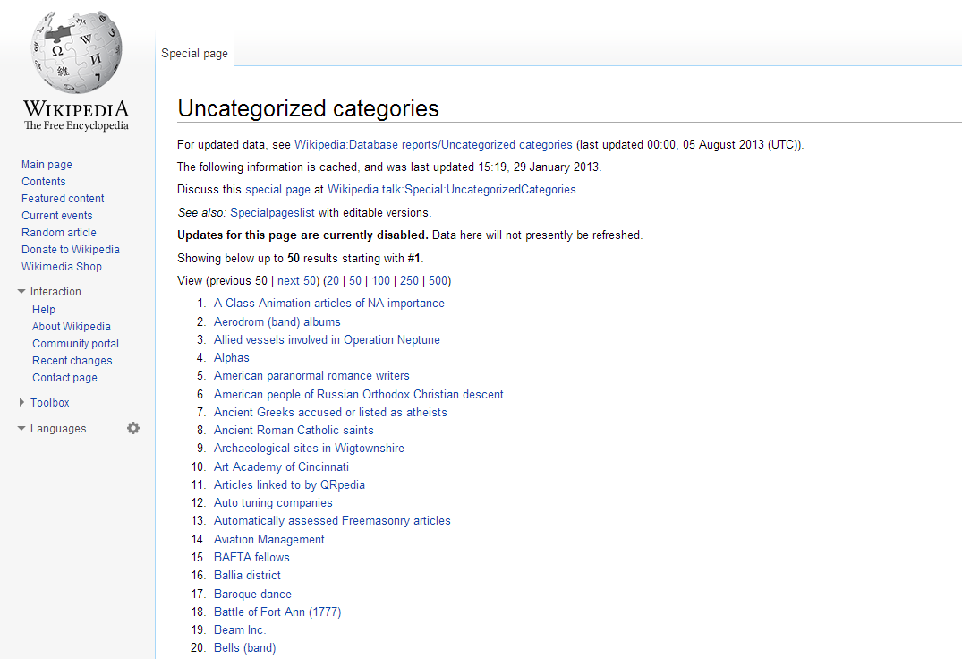Click the 'special page' link
Image resolution: width=962 pixels, height=659 pixels.
coord(278,190)
